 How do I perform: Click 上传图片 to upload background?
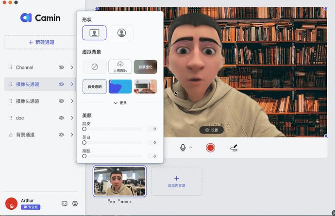point(120,67)
